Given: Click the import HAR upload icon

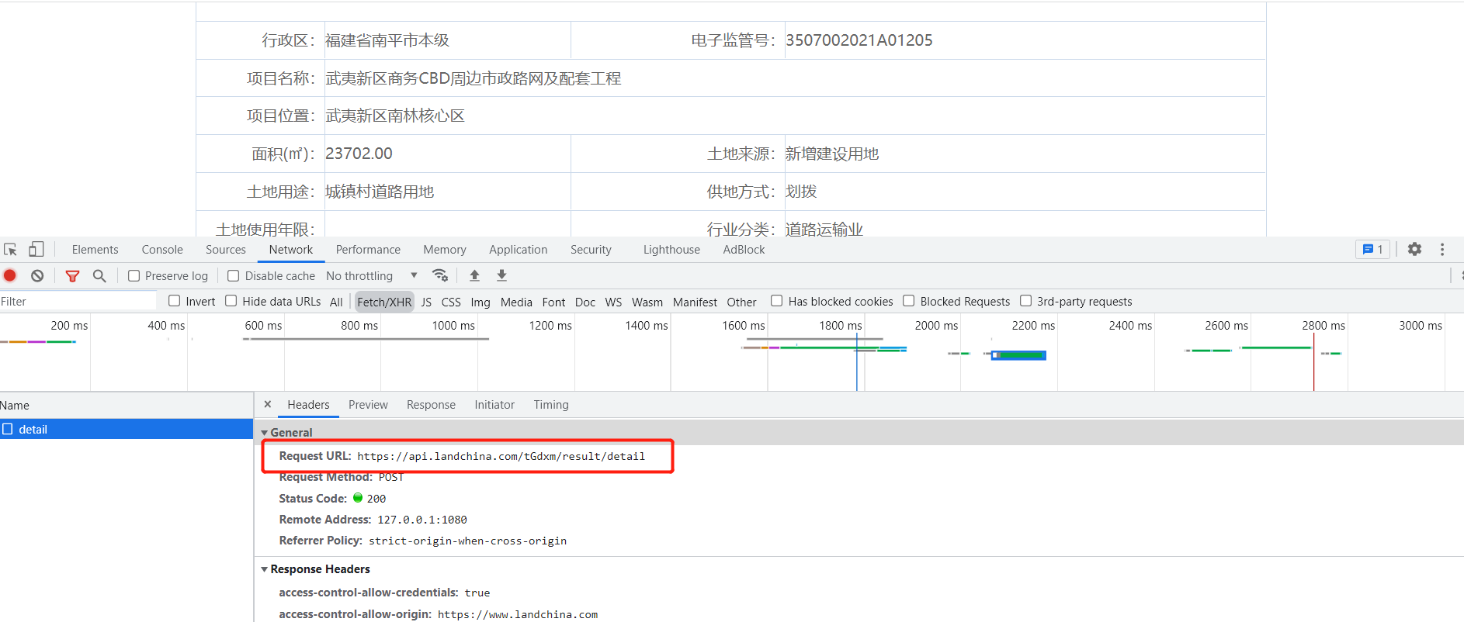Looking at the screenshot, I should click(x=474, y=275).
